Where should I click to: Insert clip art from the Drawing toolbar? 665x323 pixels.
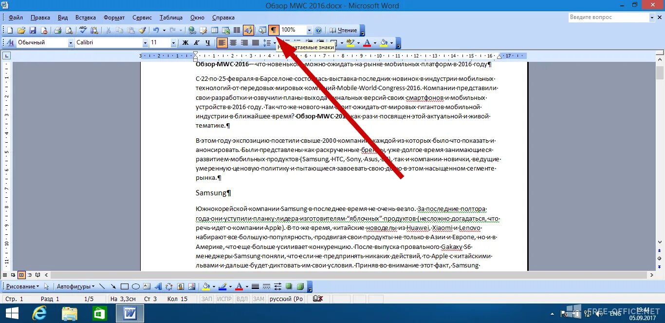pyautogui.click(x=181, y=286)
